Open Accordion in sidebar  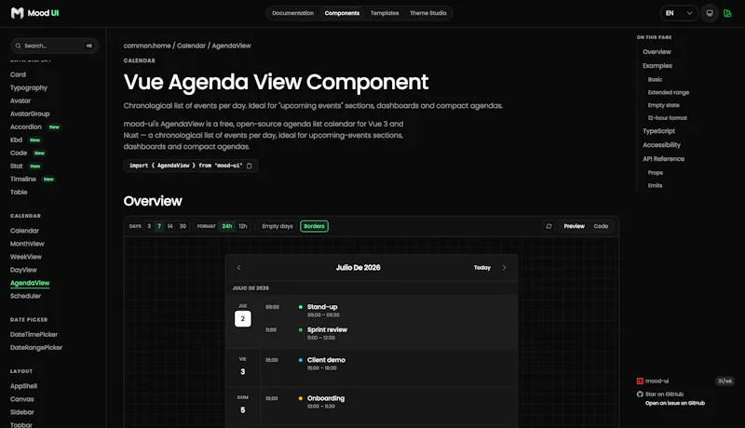click(26, 127)
